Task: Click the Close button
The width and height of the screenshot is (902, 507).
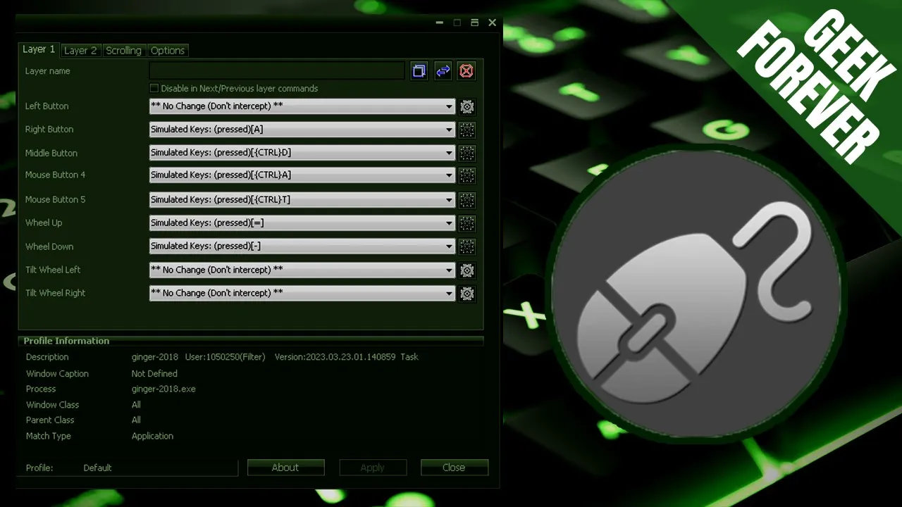Action: pyautogui.click(x=454, y=468)
